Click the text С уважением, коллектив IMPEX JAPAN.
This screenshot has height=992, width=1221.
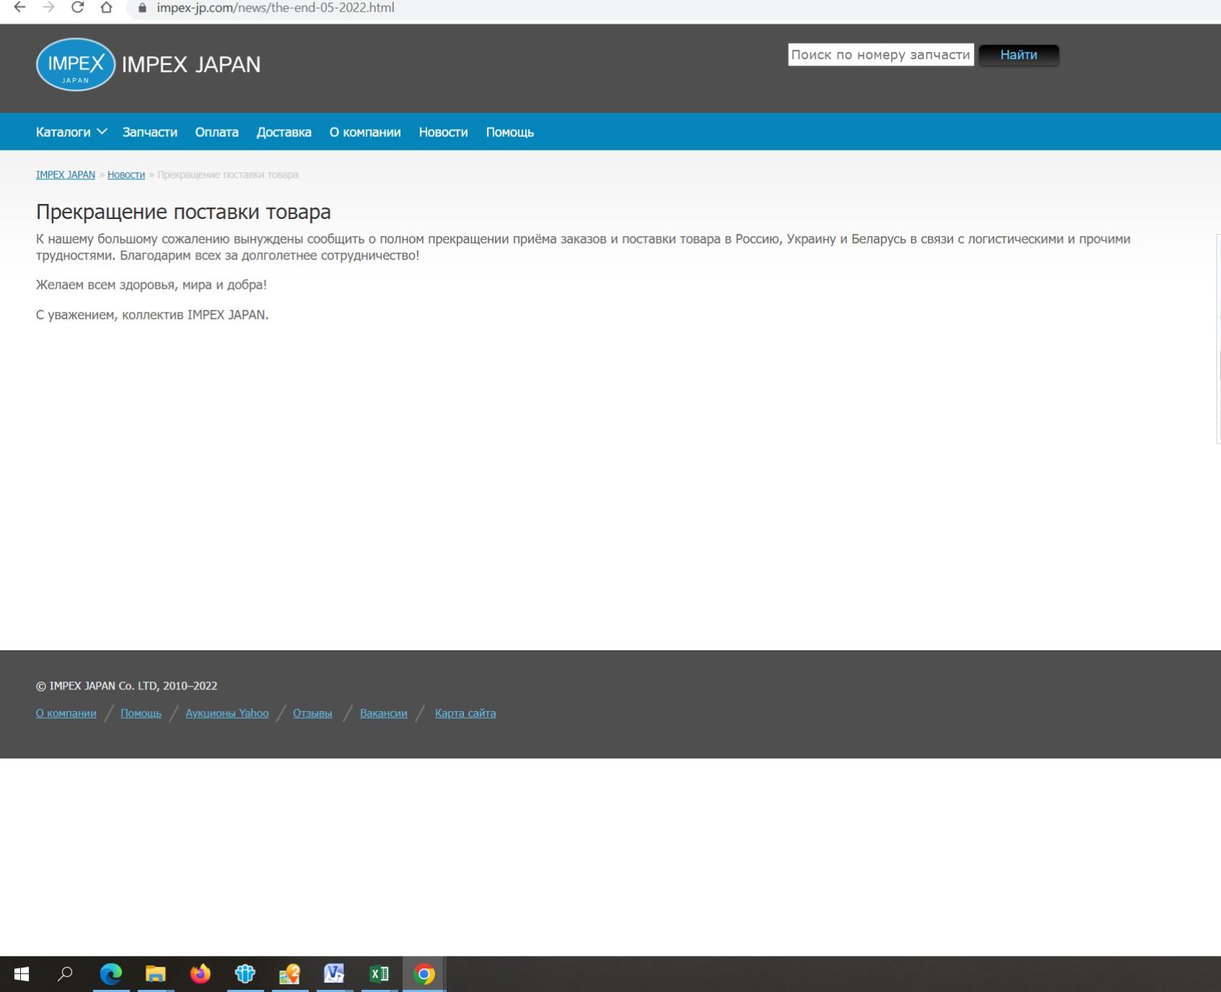coord(152,315)
